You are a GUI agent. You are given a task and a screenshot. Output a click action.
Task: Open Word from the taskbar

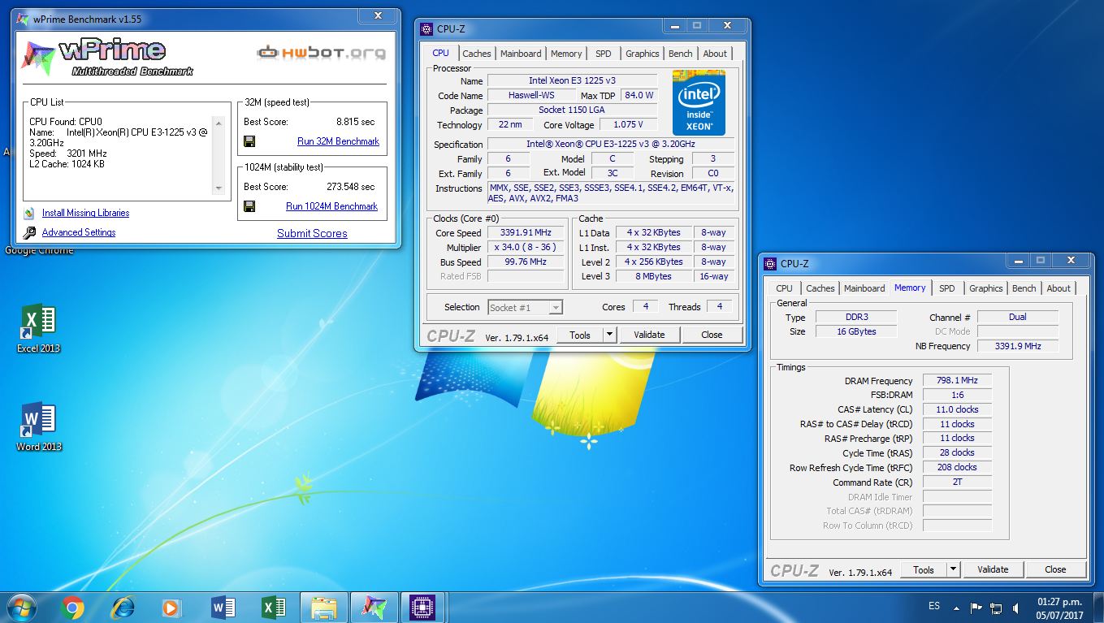coord(223,608)
